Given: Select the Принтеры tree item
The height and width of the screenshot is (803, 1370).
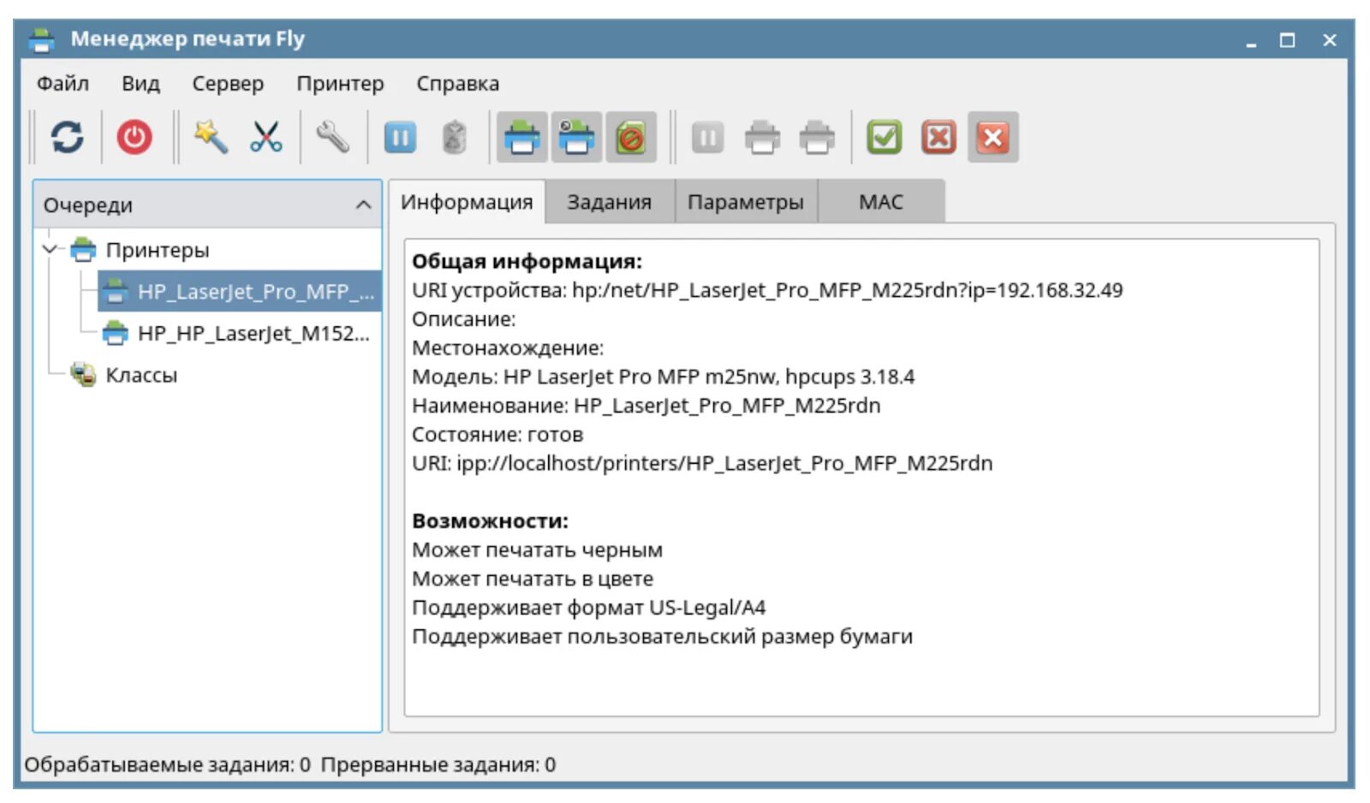Looking at the screenshot, I should (x=157, y=250).
